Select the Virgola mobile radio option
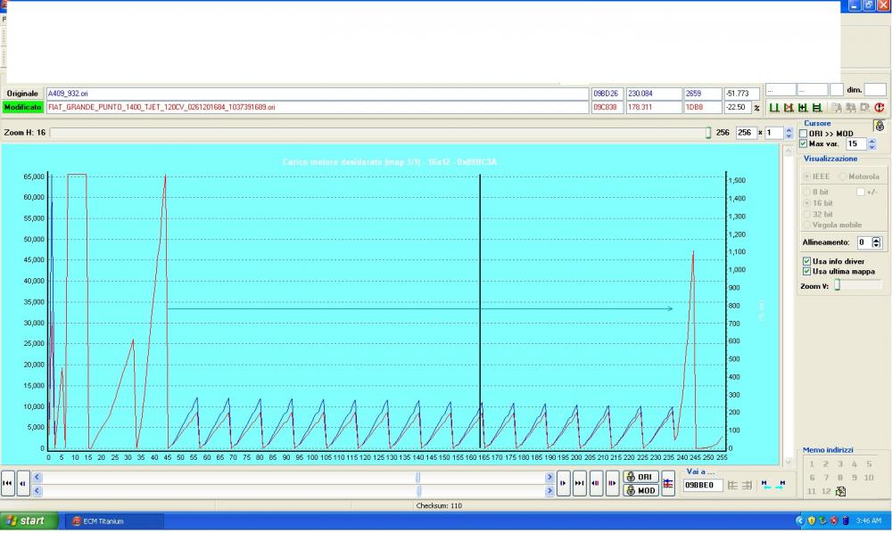The image size is (892, 533). [x=806, y=225]
